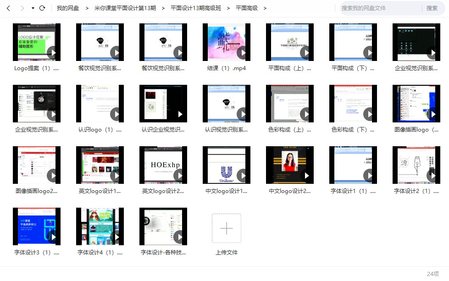
Task: Select the 色彩构成（下） video thumbnail
Action: 353,104
